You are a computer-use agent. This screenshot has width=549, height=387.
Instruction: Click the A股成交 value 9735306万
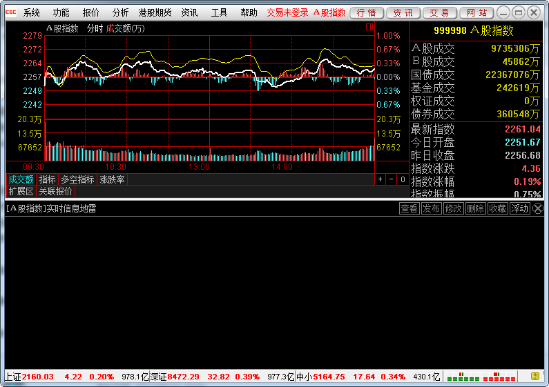(x=515, y=48)
